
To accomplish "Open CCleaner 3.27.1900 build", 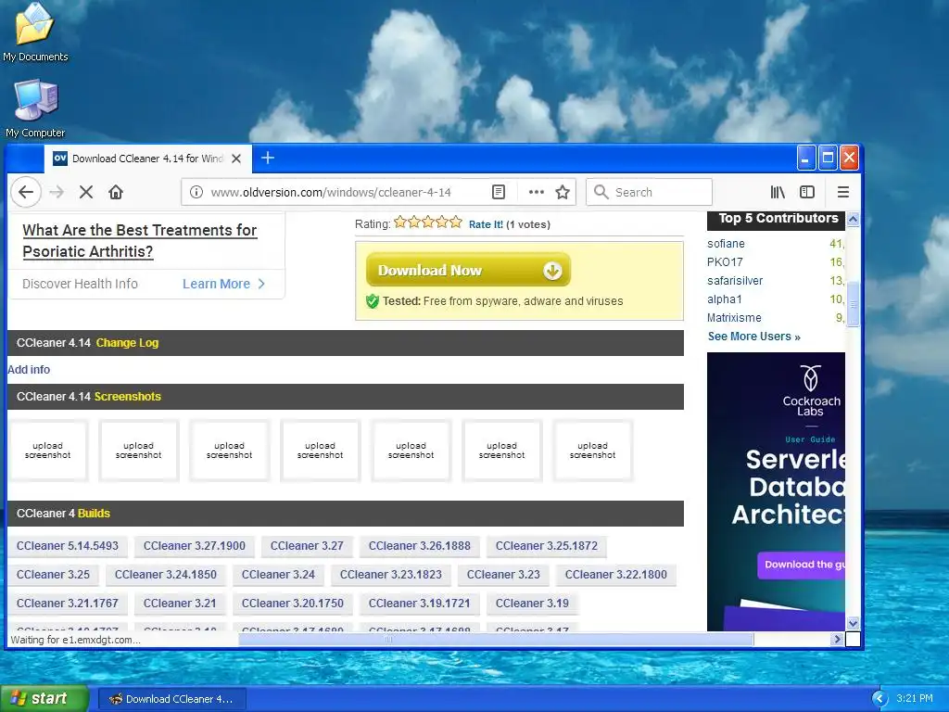I will (195, 546).
